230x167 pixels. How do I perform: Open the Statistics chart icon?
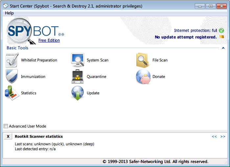pyautogui.click(x=12, y=93)
